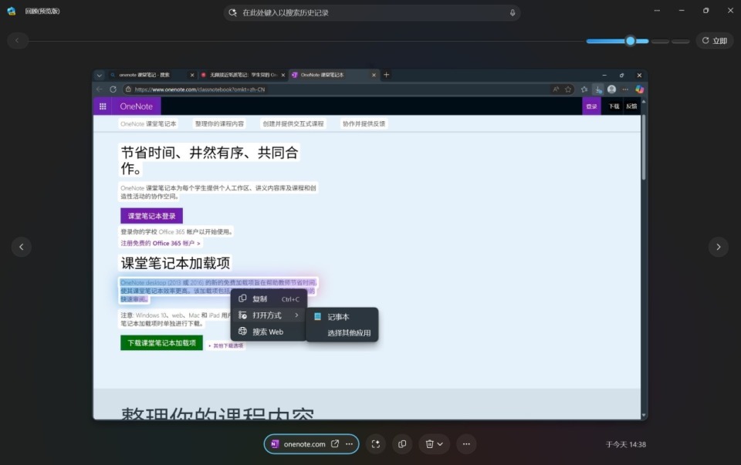This screenshot has width=741, height=465.
Task: Click the 课堂笔记本登录 purple button
Action: (x=151, y=216)
